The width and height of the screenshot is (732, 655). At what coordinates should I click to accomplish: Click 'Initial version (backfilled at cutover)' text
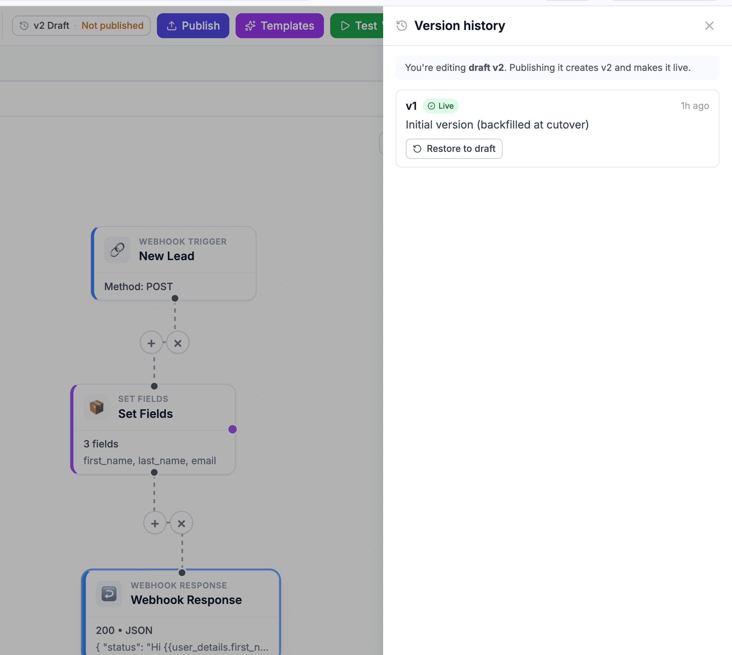coord(497,125)
